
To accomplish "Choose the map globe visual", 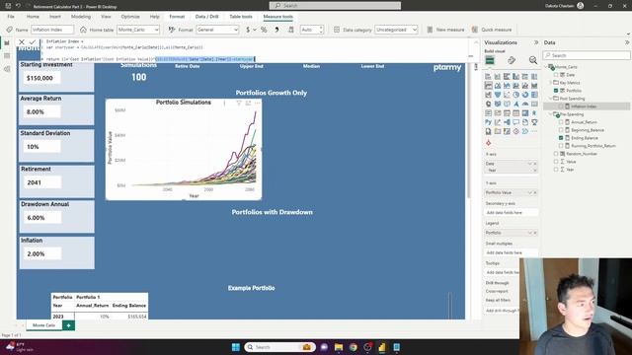I will 488,105.
